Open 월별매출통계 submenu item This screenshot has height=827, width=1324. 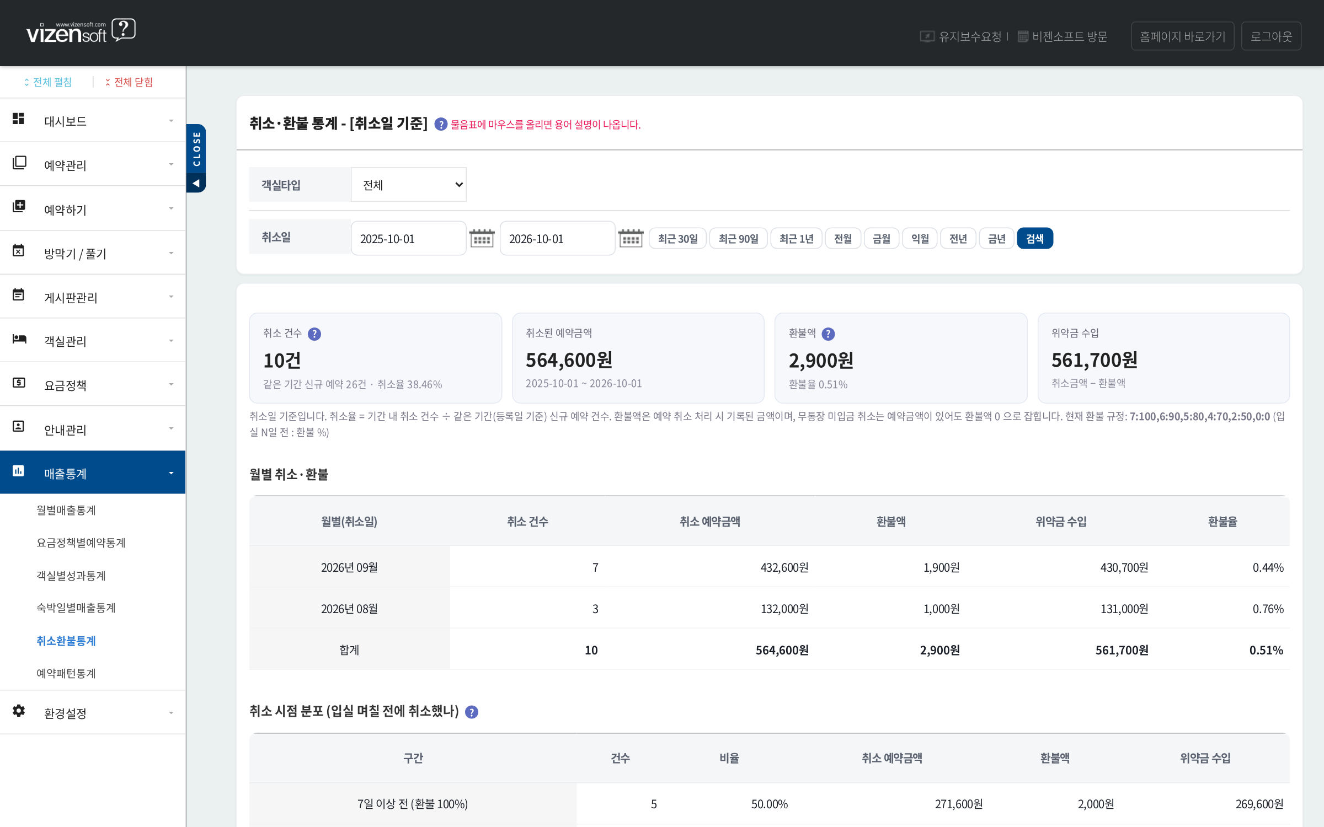(x=66, y=510)
